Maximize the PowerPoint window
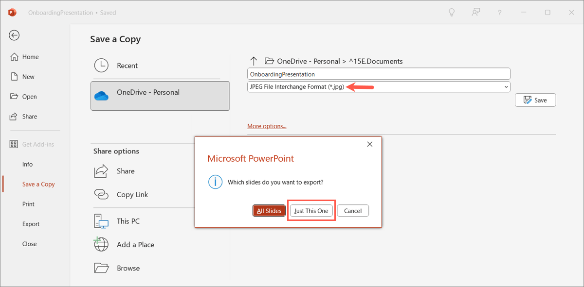The height and width of the screenshot is (287, 584). pyautogui.click(x=547, y=13)
